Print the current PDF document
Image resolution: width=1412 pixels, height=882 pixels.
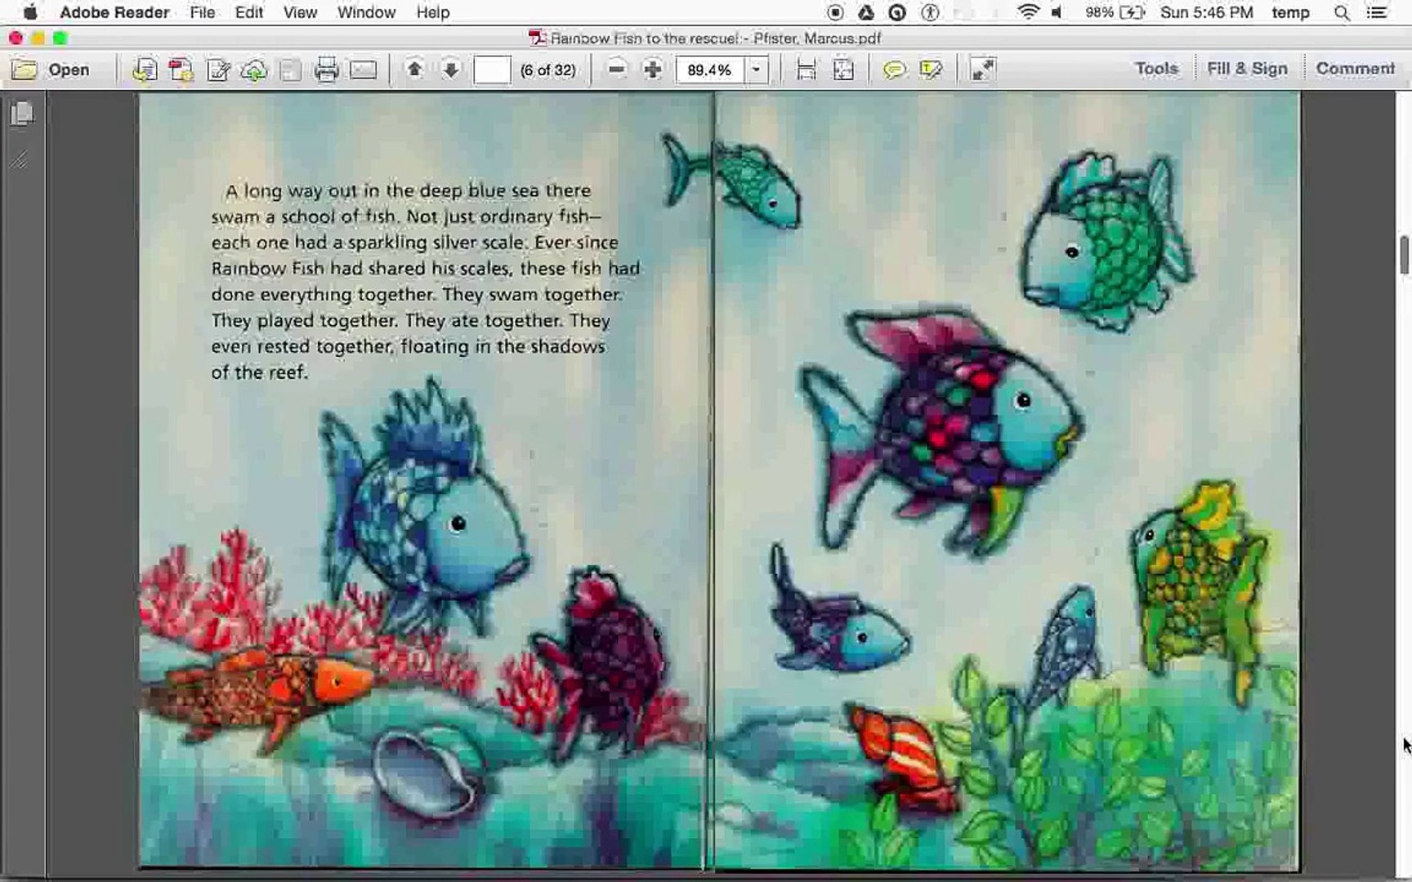point(326,69)
